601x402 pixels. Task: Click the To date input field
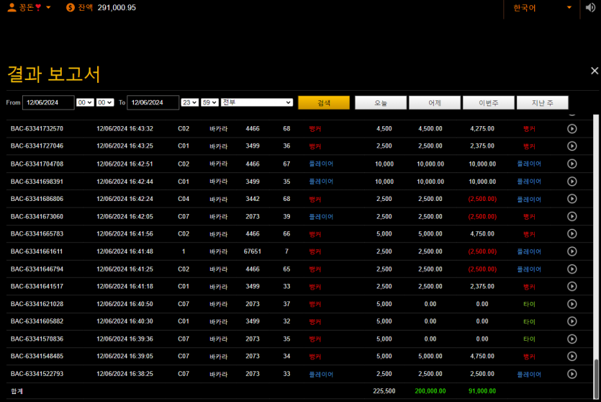click(x=153, y=102)
